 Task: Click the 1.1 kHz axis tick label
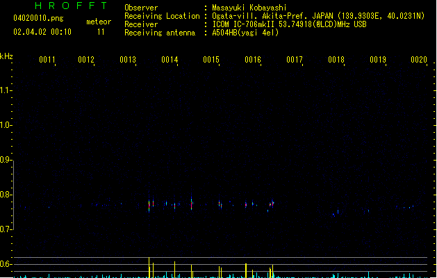coord(5,90)
